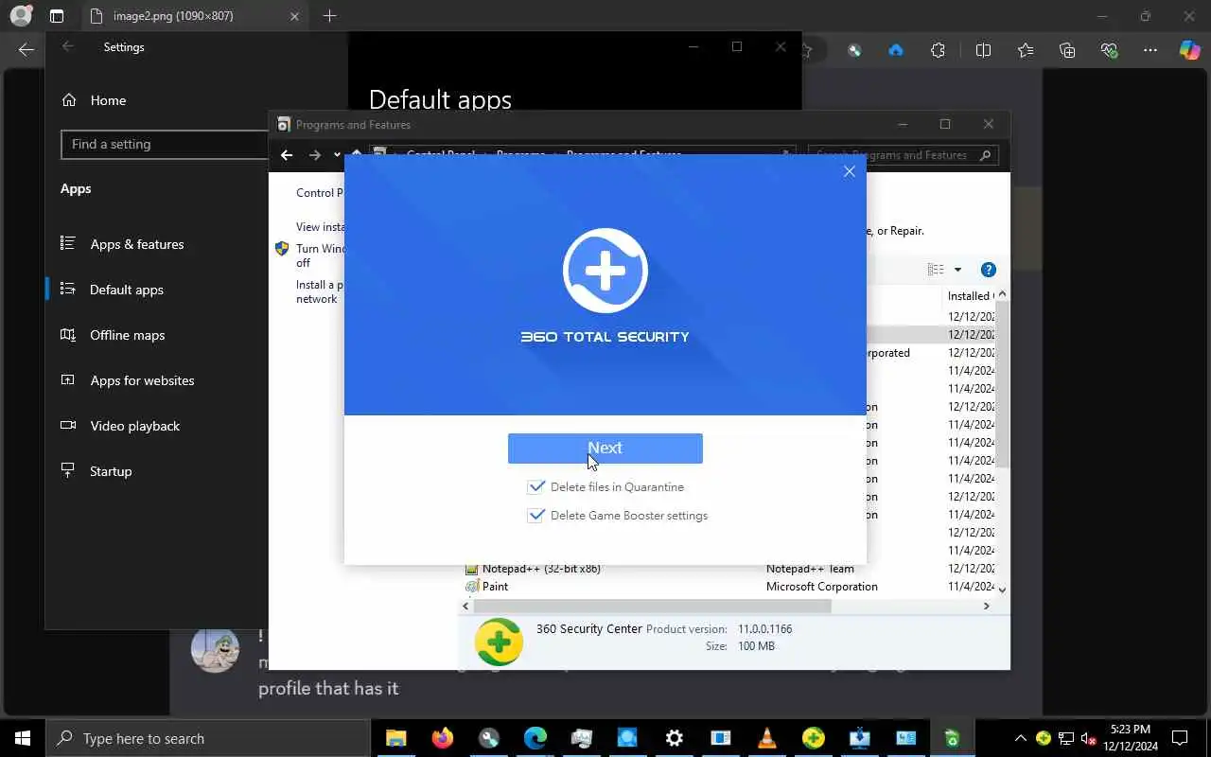The height and width of the screenshot is (757, 1211).
Task: Open the Windows Start menu
Action: click(23, 738)
